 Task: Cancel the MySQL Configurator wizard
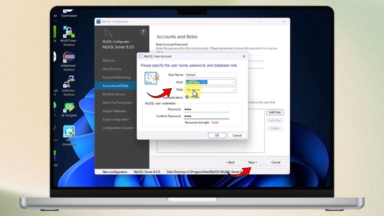point(276,162)
